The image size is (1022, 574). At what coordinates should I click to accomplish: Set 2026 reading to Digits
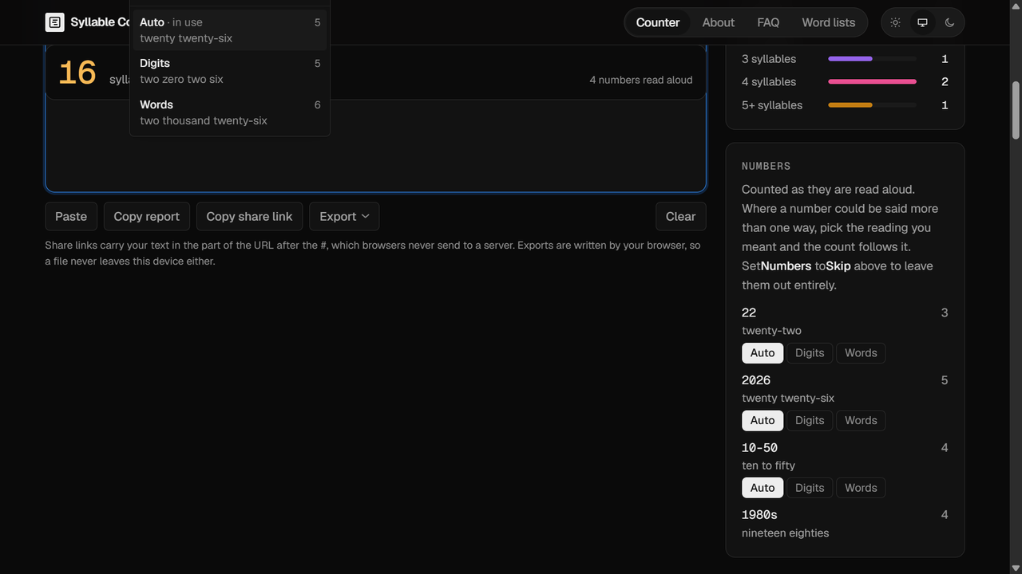810,420
